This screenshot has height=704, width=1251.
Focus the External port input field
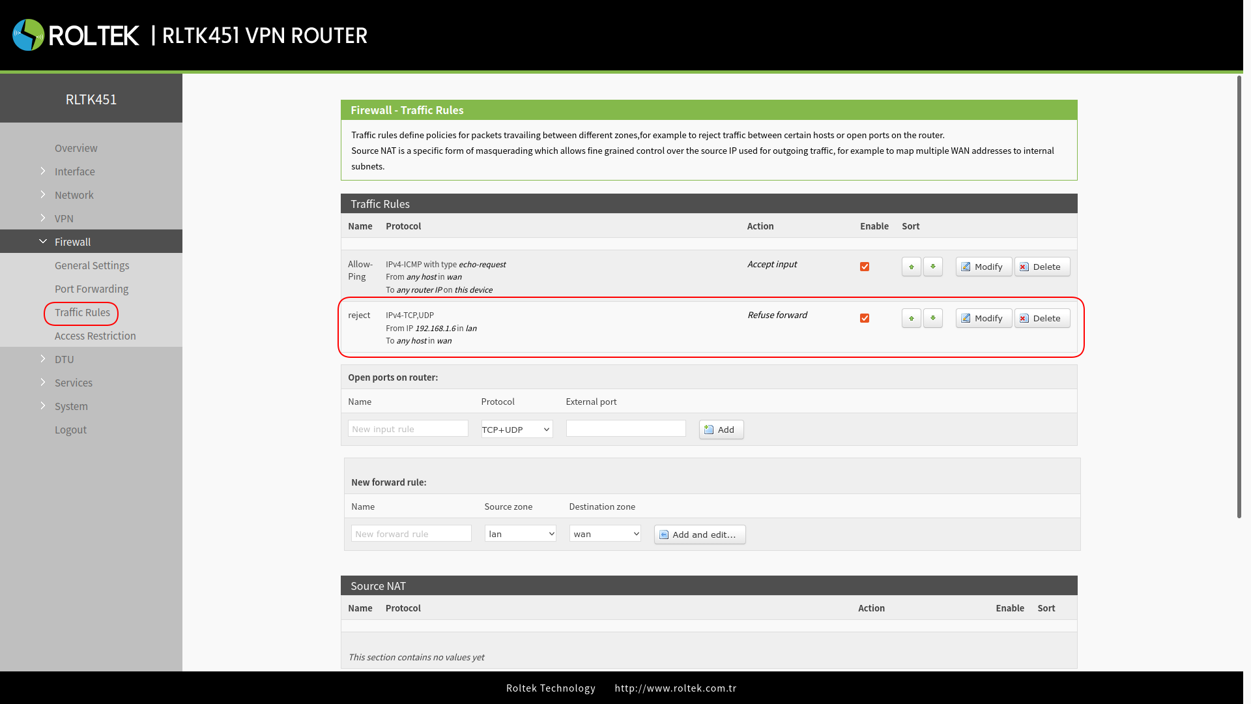tap(625, 428)
